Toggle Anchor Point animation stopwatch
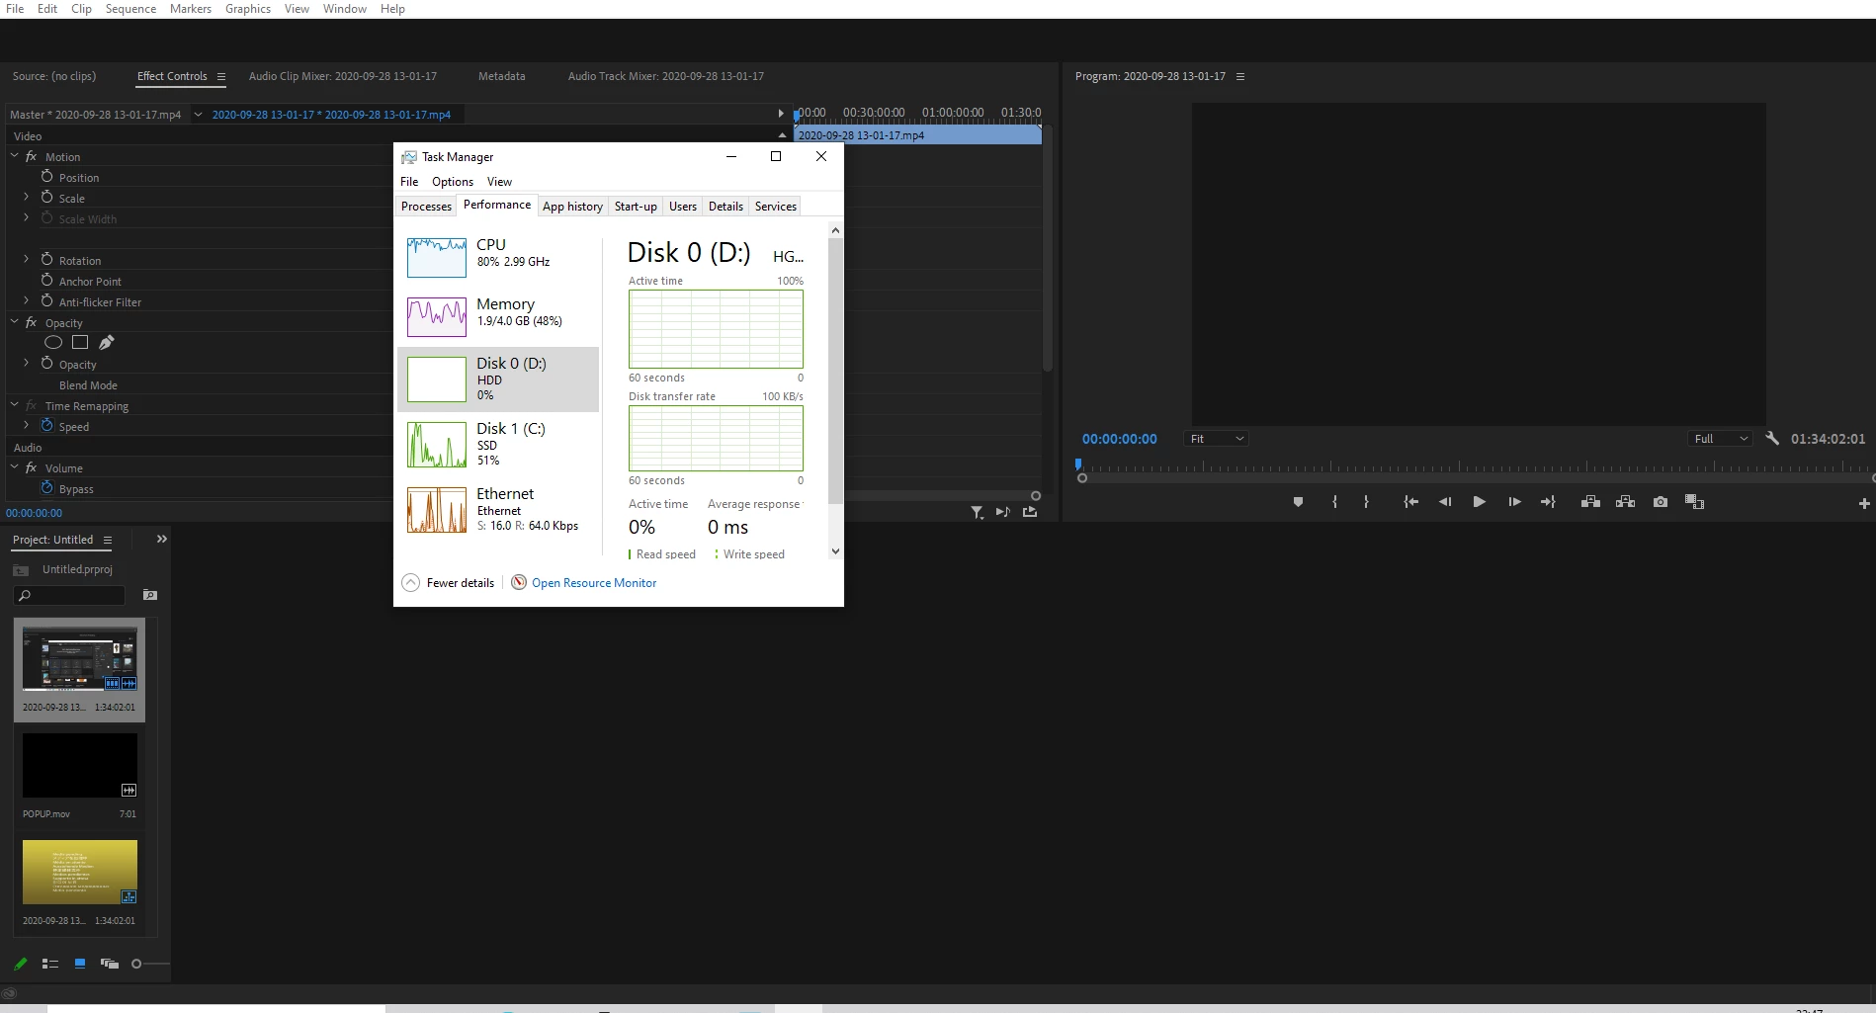This screenshot has width=1876, height=1013. (x=46, y=280)
